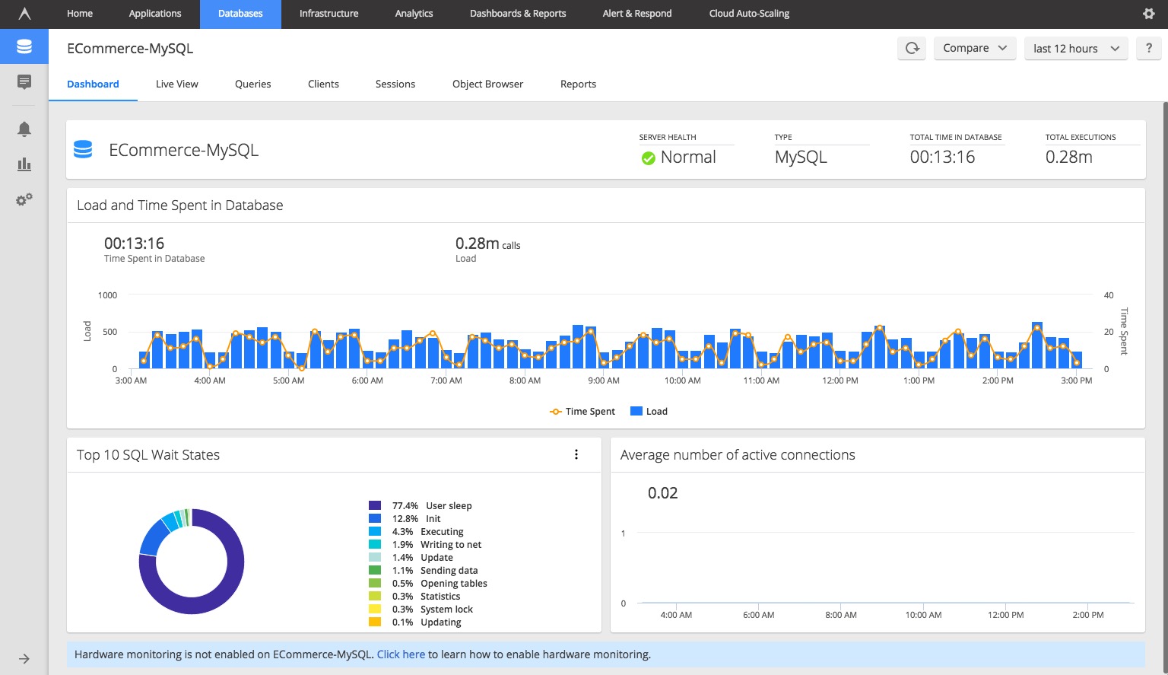The width and height of the screenshot is (1168, 675).
Task: Click the '12.8% Init' legend text
Action: [x=417, y=519]
